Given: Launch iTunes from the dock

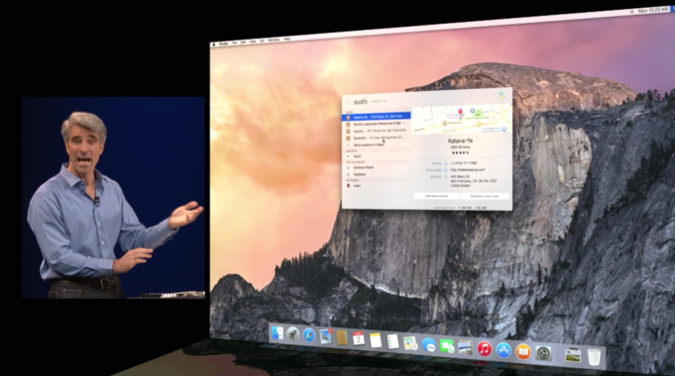Looking at the screenshot, I should point(485,348).
